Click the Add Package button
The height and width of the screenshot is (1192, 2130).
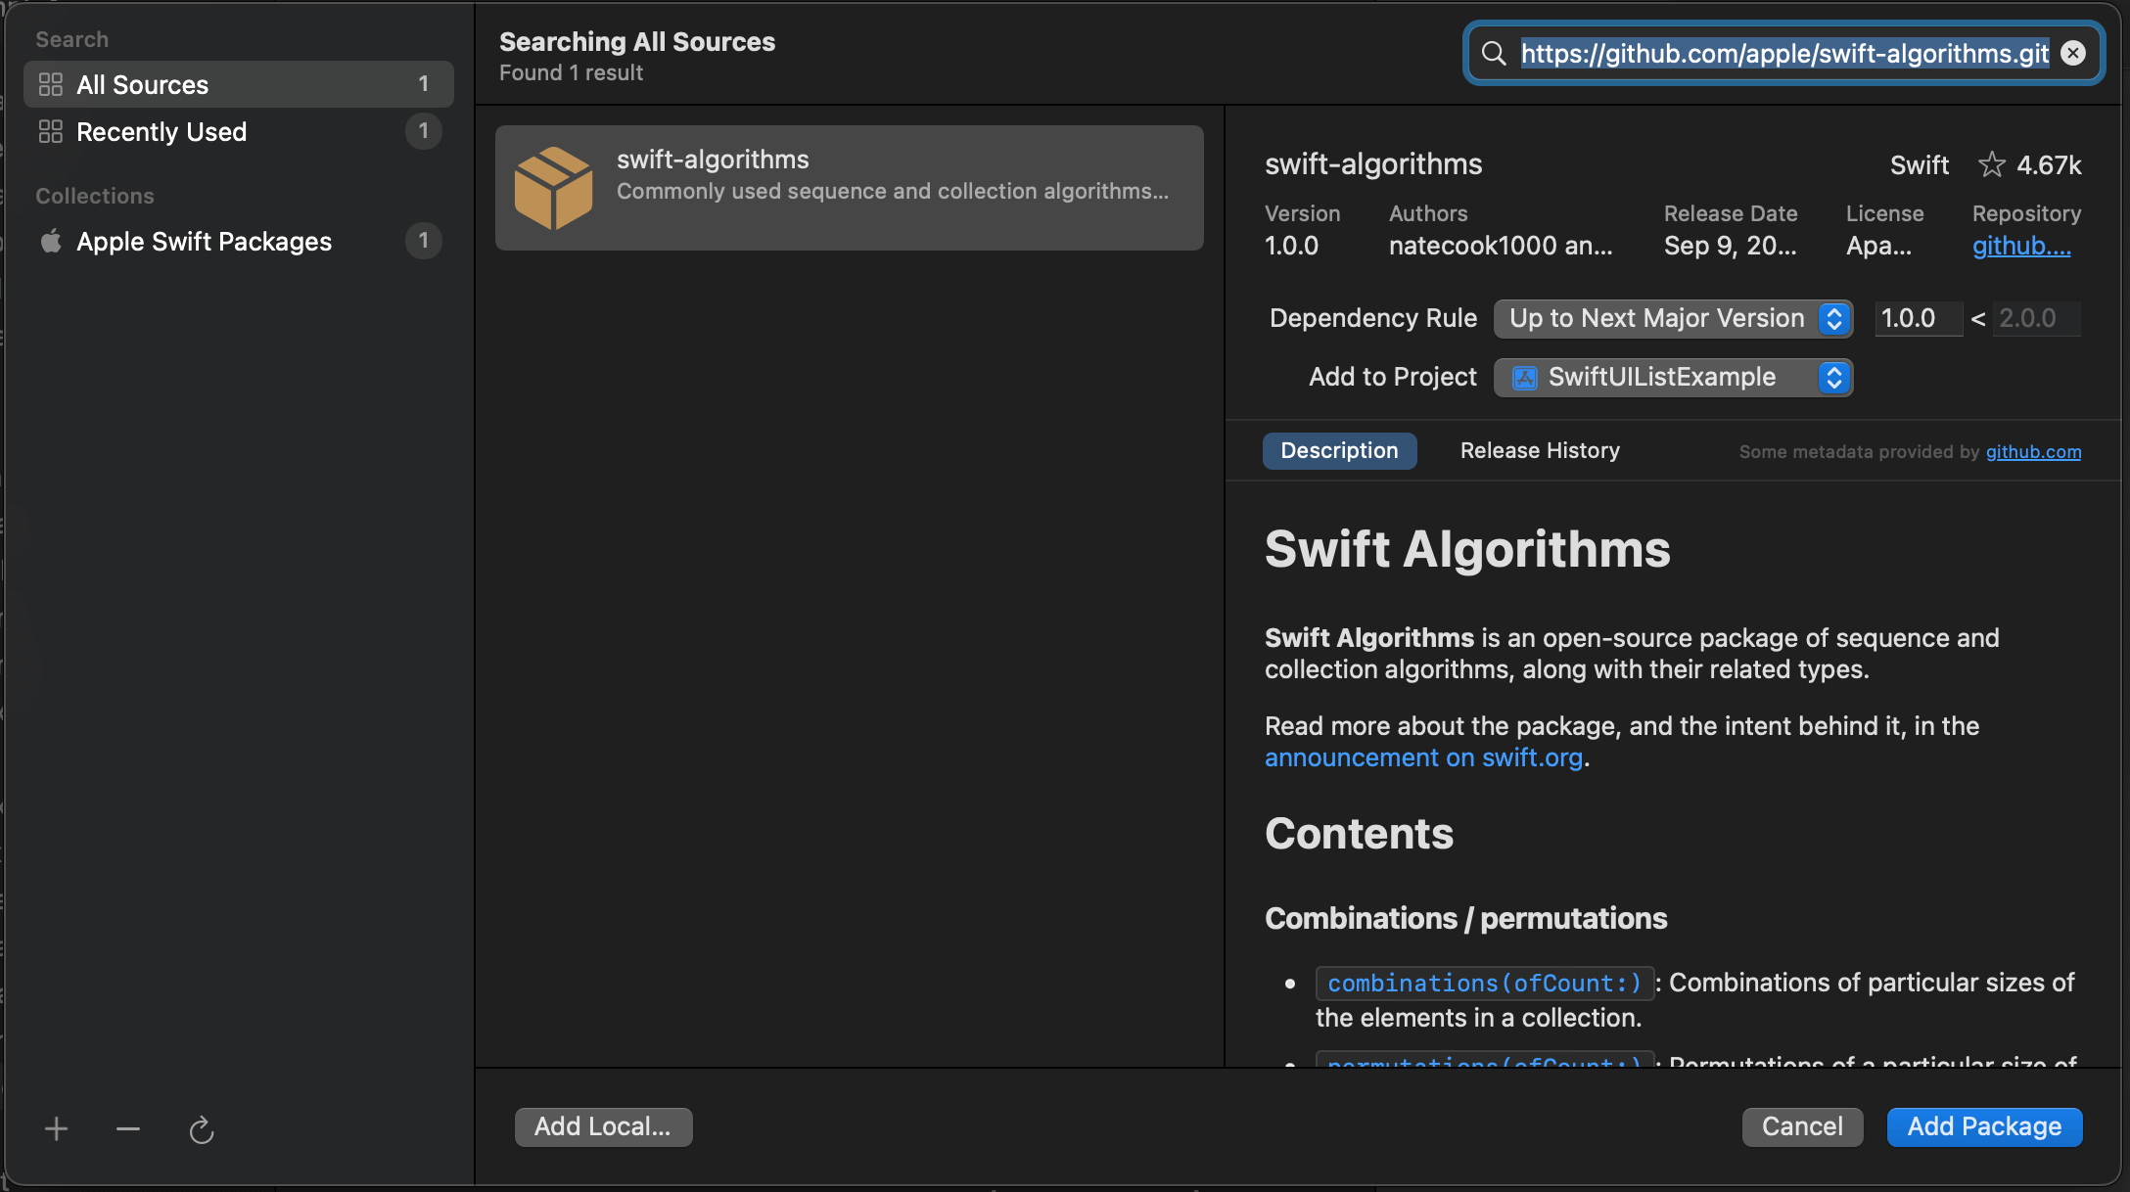1984,1126
